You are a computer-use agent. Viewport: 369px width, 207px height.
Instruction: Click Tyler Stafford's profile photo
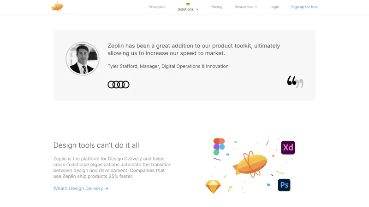click(83, 59)
